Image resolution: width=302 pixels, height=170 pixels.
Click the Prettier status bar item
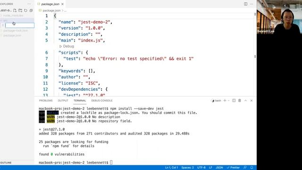point(233,168)
